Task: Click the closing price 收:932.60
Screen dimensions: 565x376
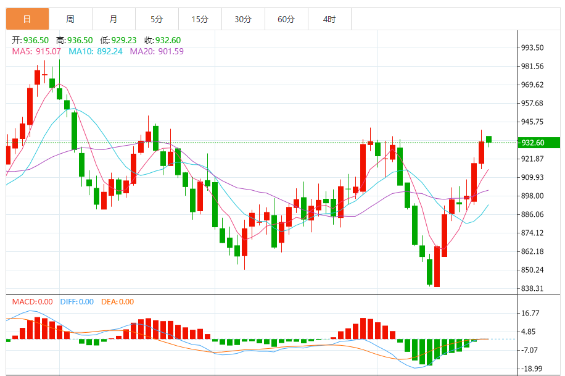Action: (162, 40)
